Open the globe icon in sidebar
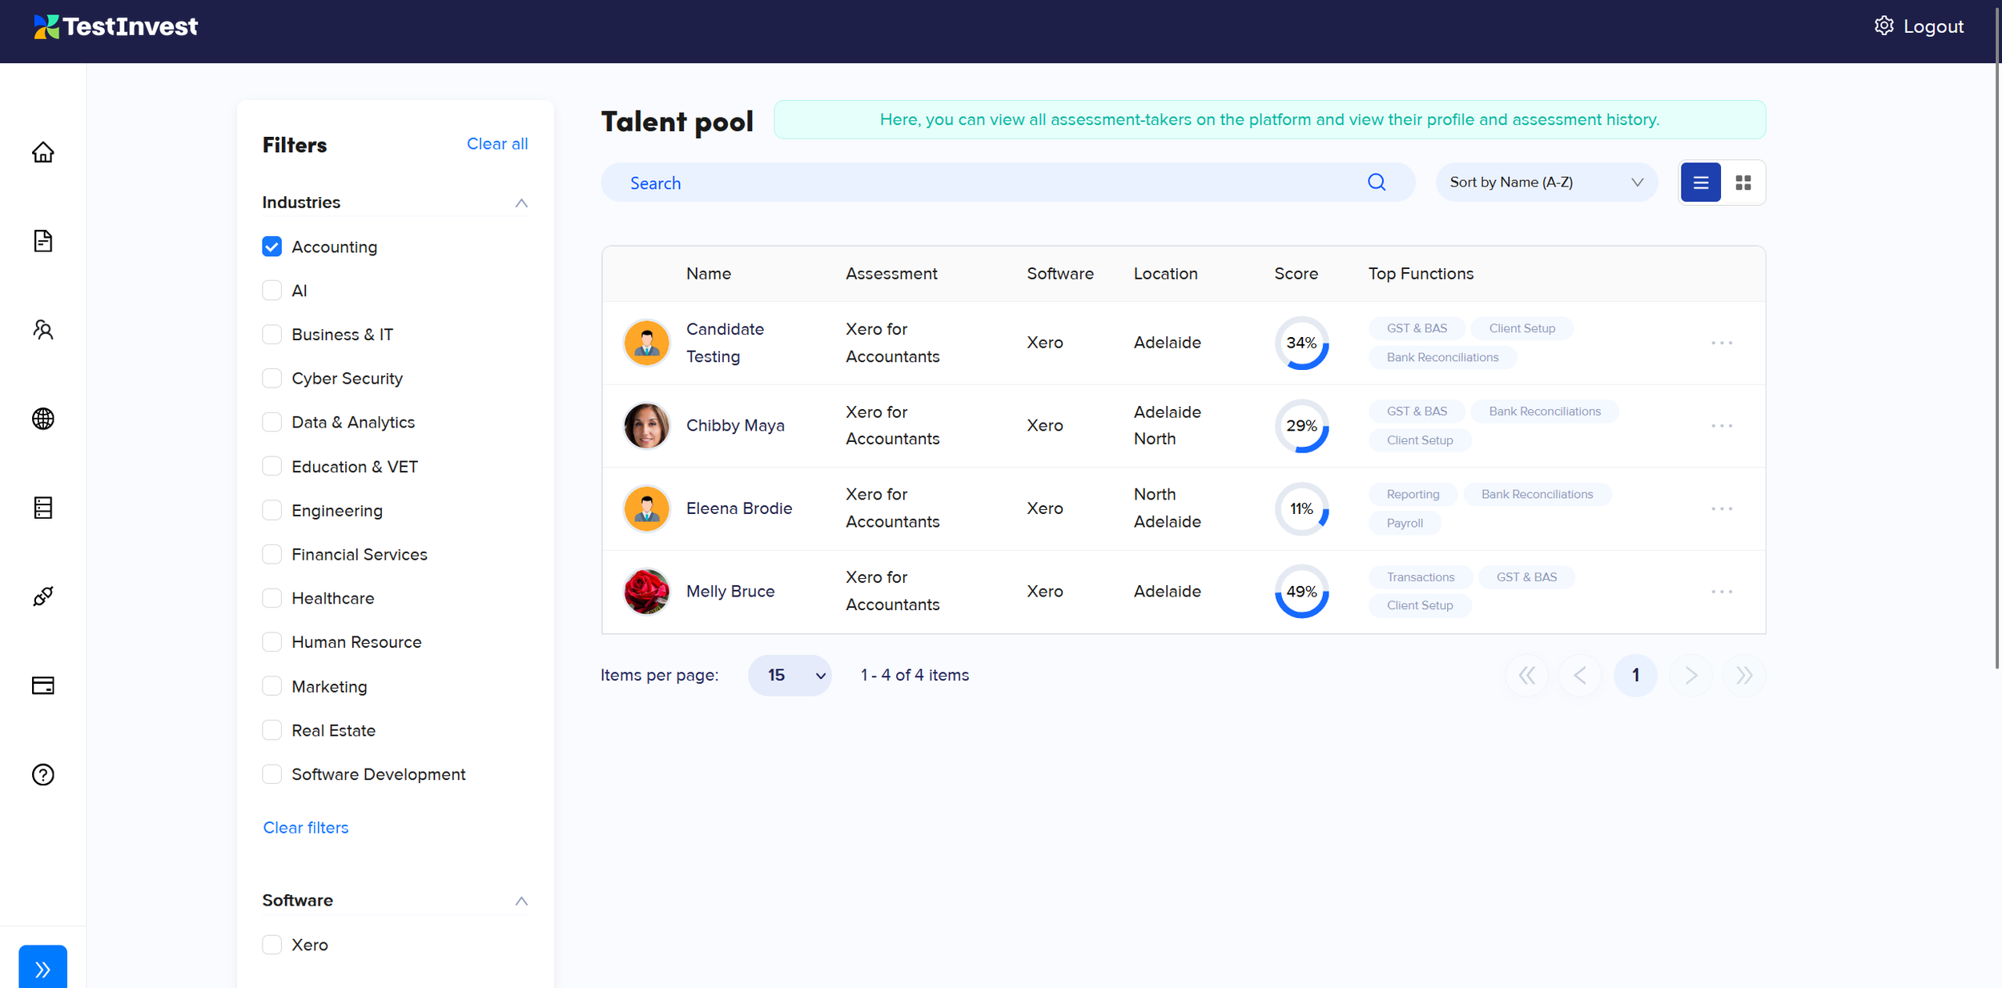 coord(43,419)
